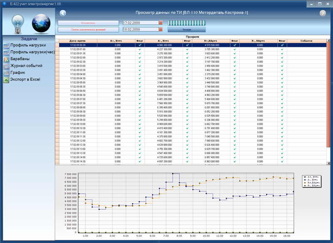
Task: Click the R+, ВАрч column header
Action: [211, 41]
